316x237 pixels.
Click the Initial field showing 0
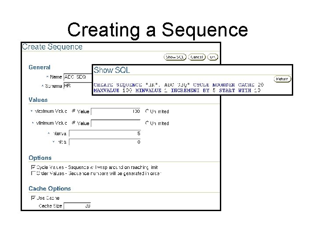pos(105,142)
